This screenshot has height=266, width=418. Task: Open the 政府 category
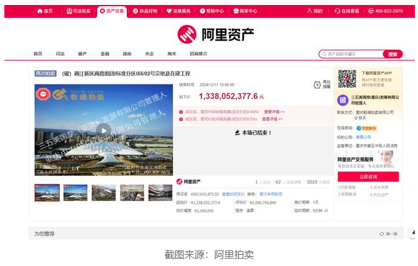(x=127, y=54)
